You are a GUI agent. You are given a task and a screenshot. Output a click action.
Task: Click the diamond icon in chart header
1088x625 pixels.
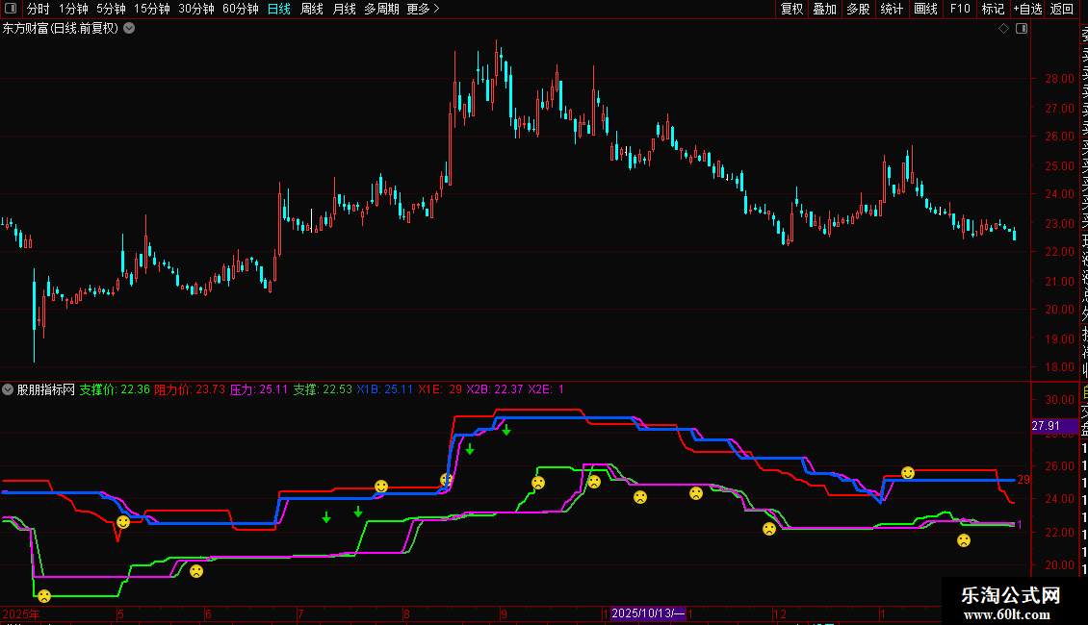[1003, 29]
